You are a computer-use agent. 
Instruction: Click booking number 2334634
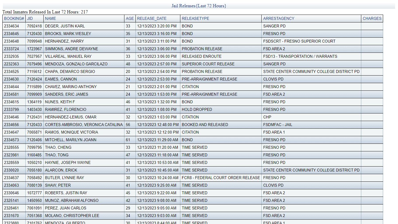click(x=11, y=26)
